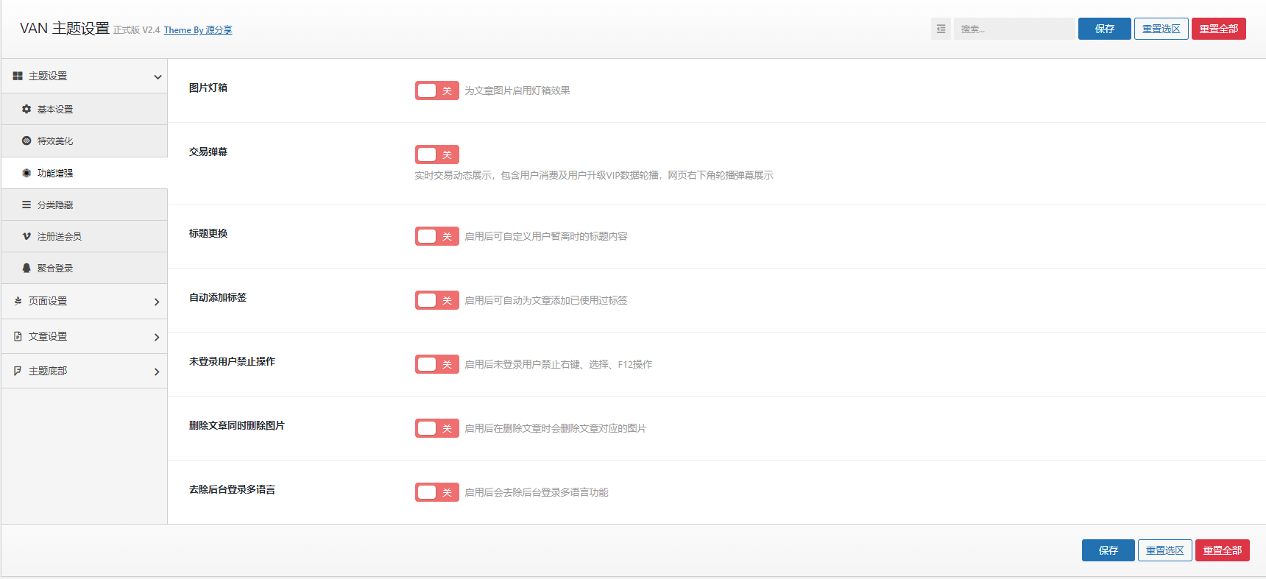This screenshot has height=579, width=1266.
Task: Click the V icon for 注册送会员
Action: coord(26,236)
